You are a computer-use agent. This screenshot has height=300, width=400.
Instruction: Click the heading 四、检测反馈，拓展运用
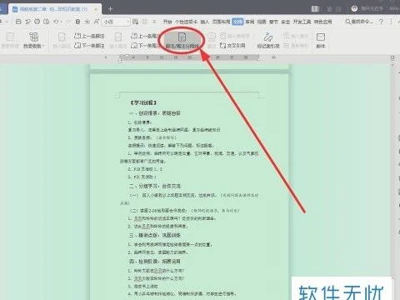coord(155,262)
